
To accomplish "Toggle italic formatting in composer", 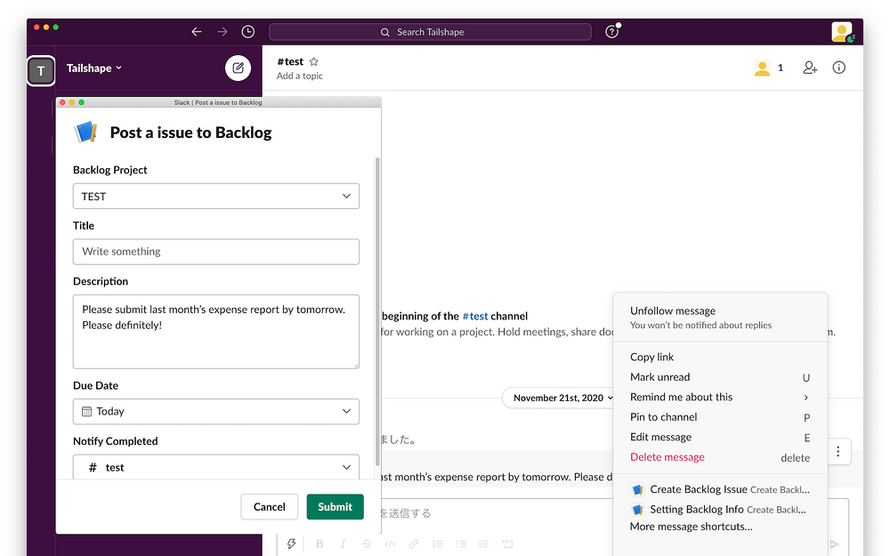I will click(x=343, y=544).
